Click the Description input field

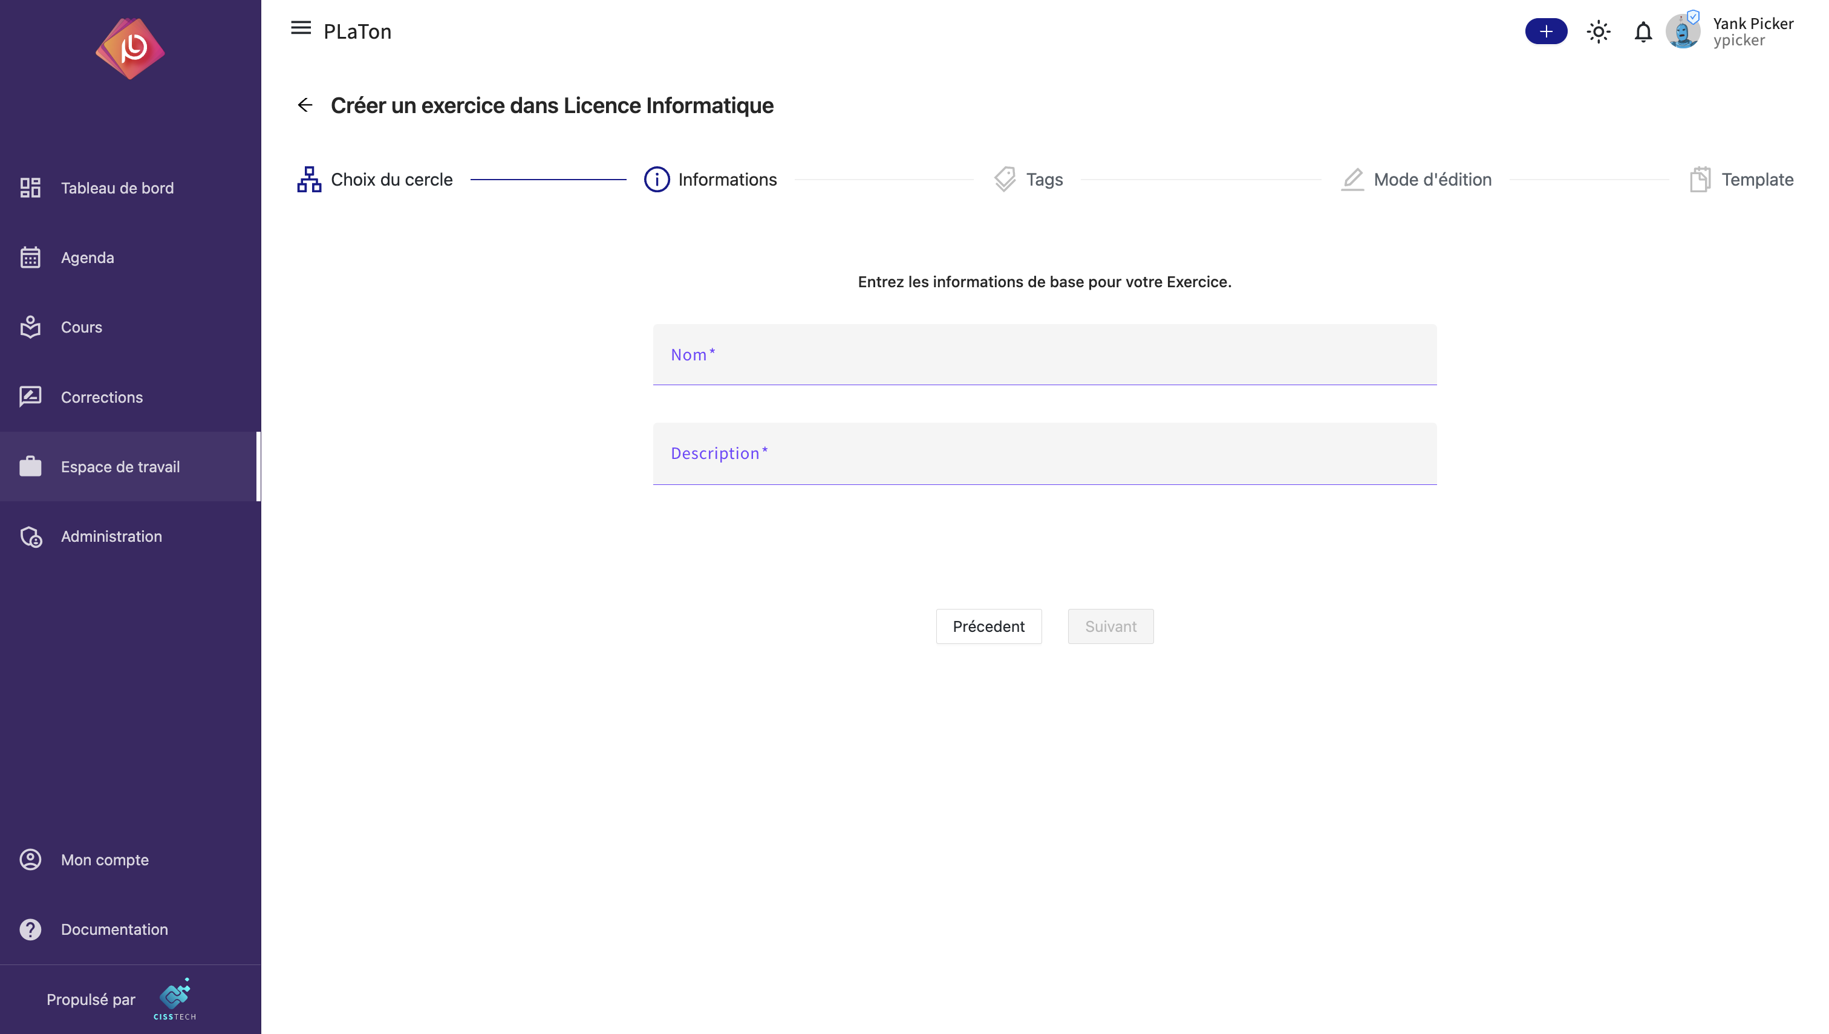(1044, 454)
